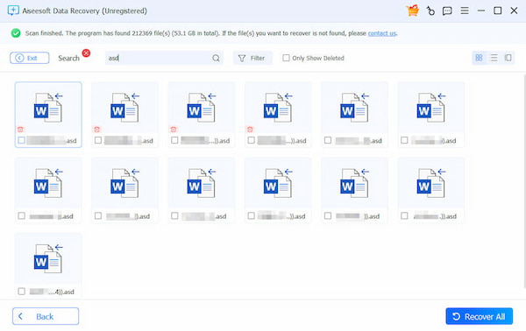The height and width of the screenshot is (331, 526).
Task: Check the second file's checkbox in row two
Action: pos(98,215)
